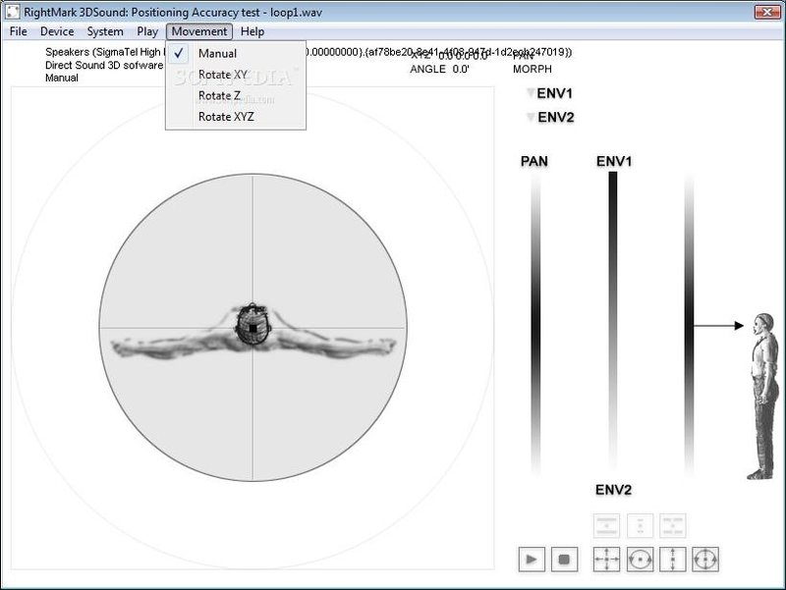Click the sound source marker on head

[x=253, y=328]
